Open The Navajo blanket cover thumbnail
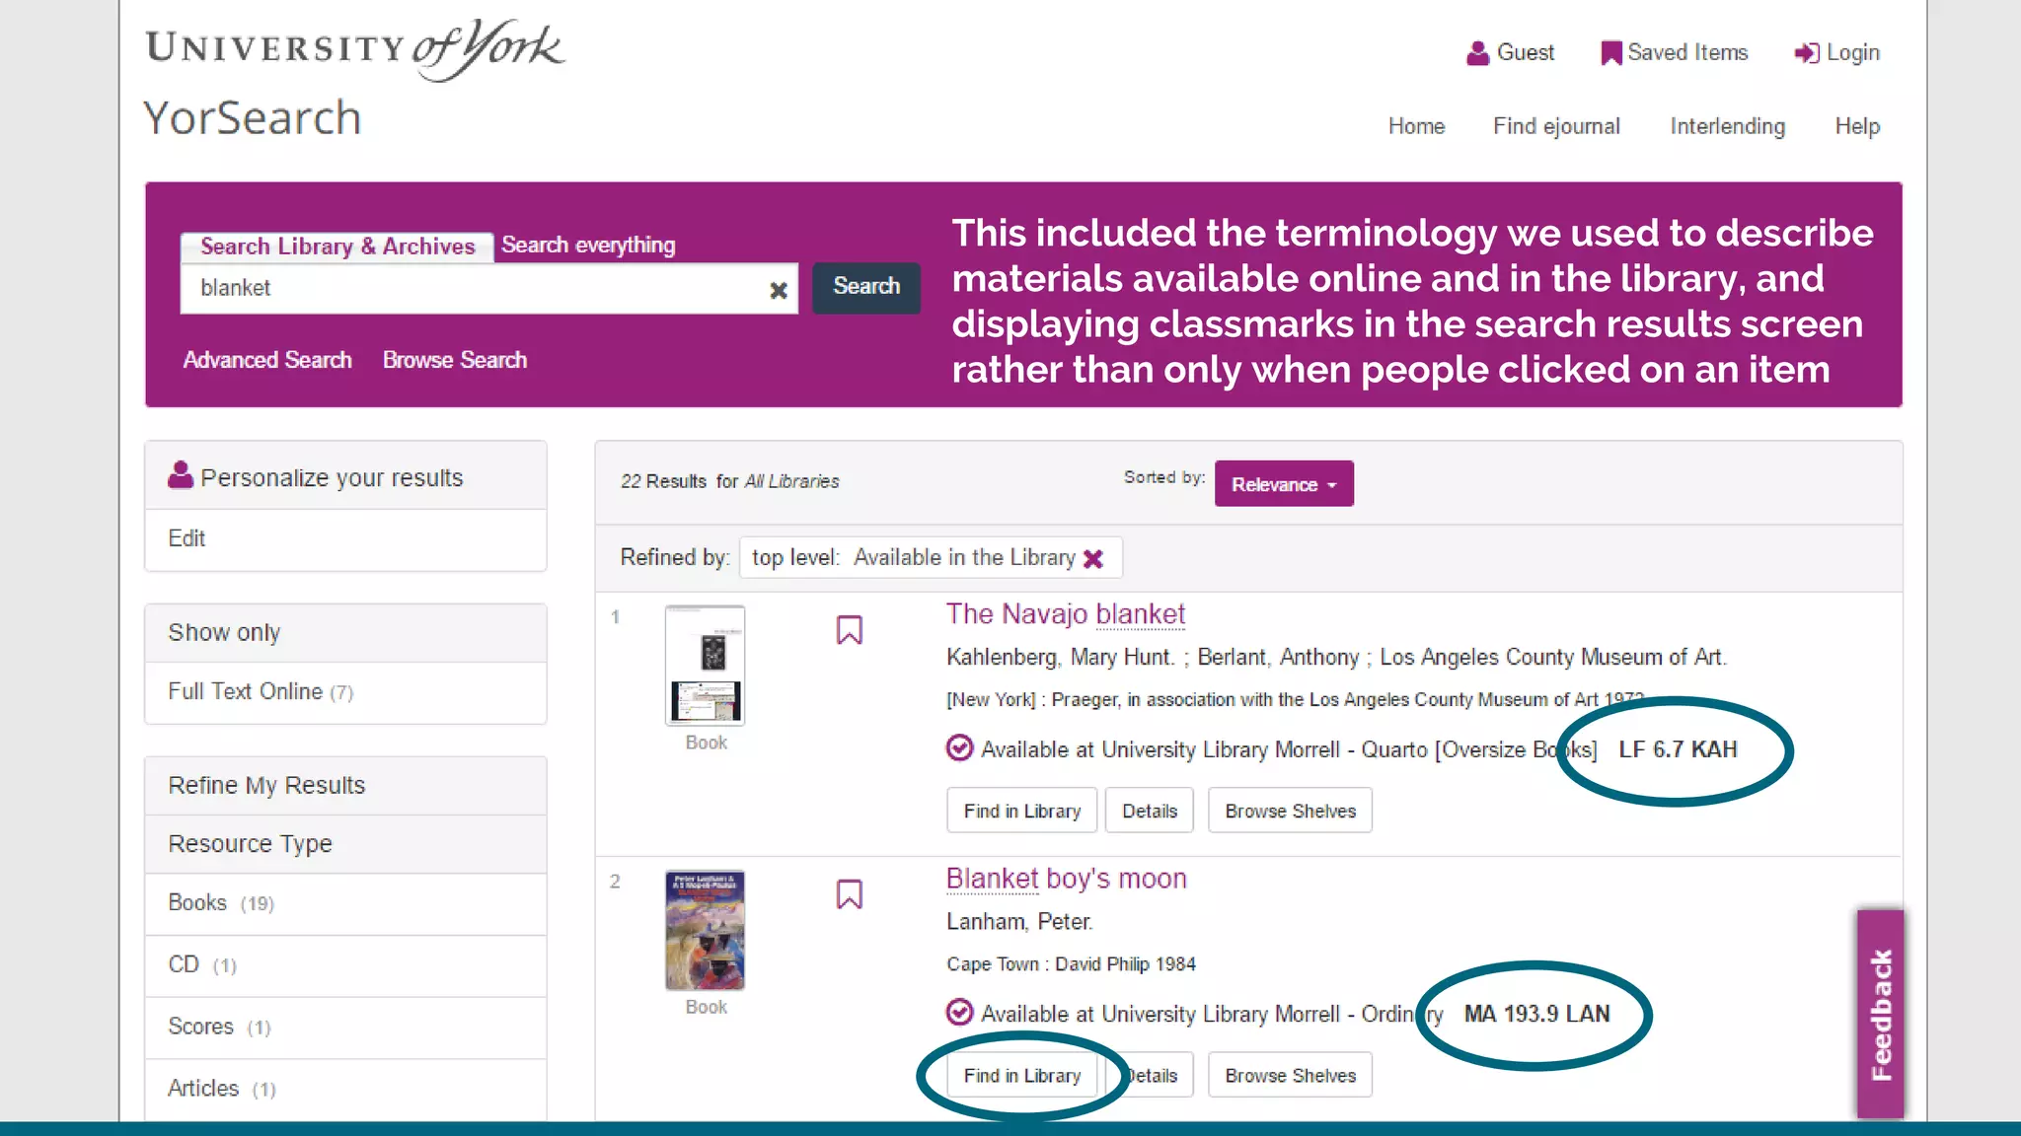The image size is (2021, 1136). [x=705, y=666]
